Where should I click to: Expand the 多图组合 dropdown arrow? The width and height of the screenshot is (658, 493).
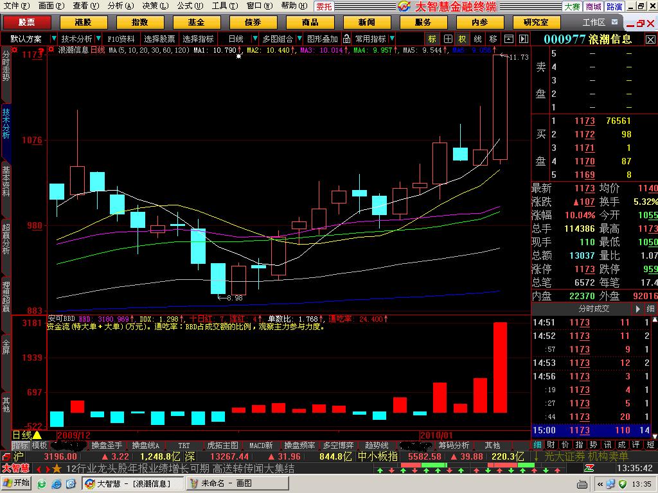(299, 39)
